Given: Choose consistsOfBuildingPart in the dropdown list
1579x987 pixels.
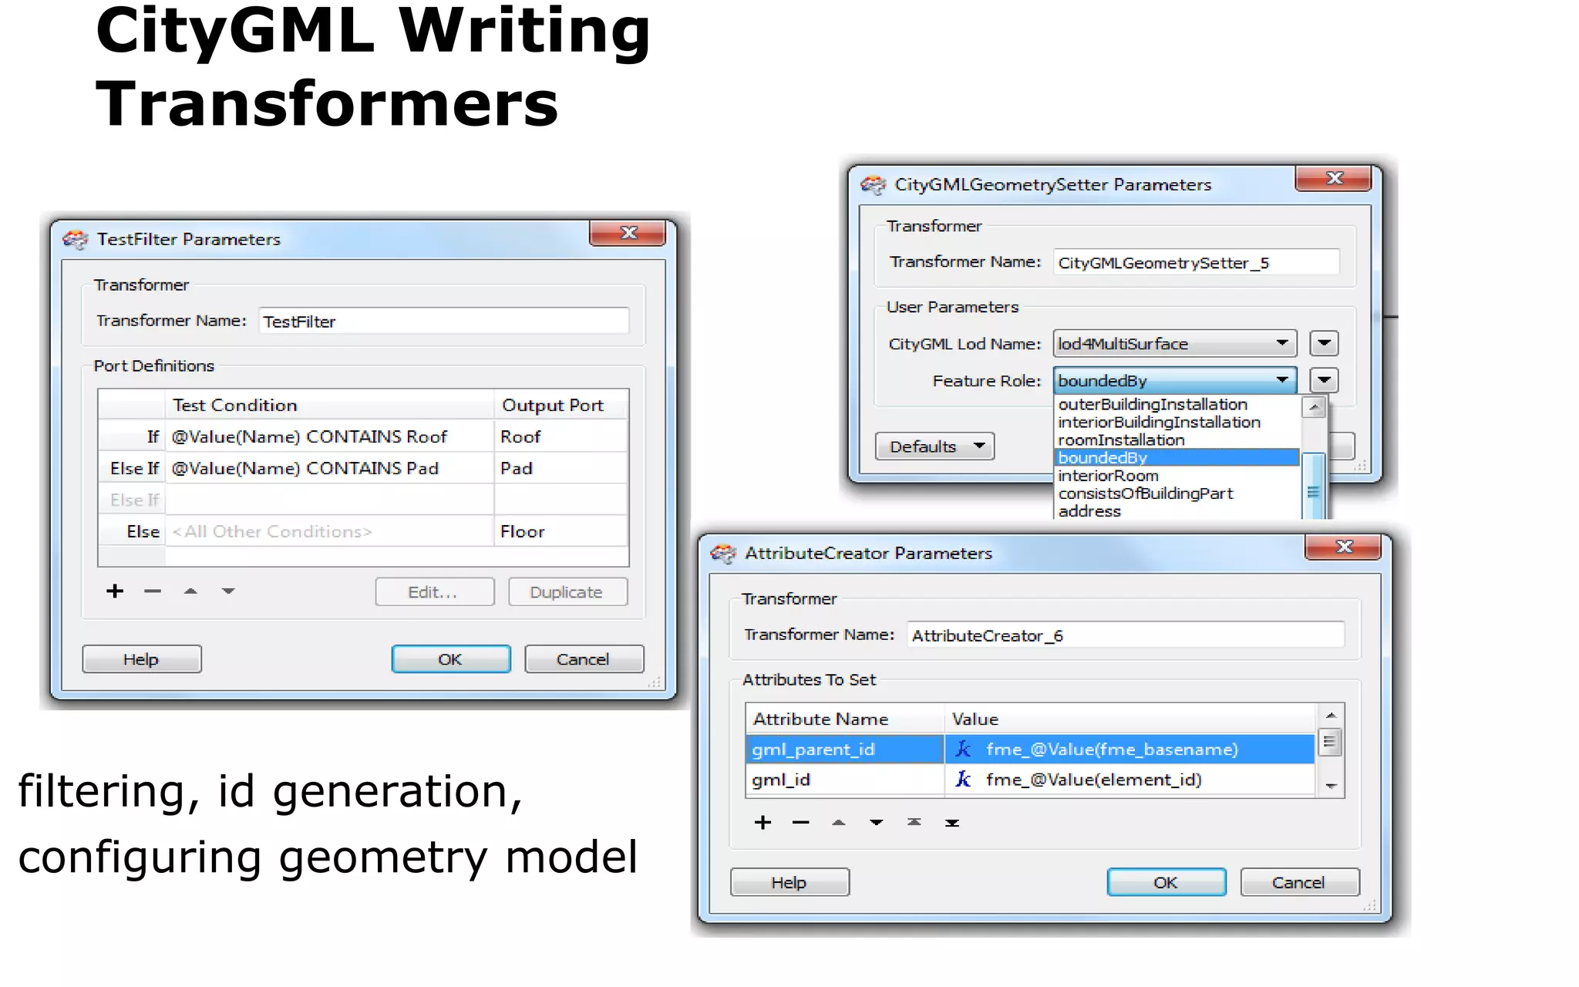Looking at the screenshot, I should point(1145,493).
